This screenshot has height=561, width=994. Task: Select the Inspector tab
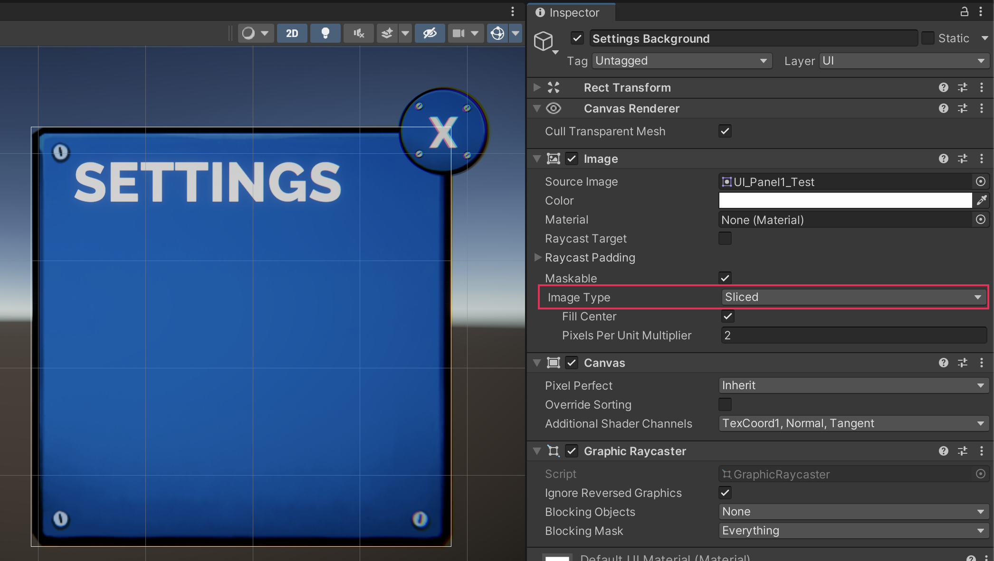pos(568,12)
